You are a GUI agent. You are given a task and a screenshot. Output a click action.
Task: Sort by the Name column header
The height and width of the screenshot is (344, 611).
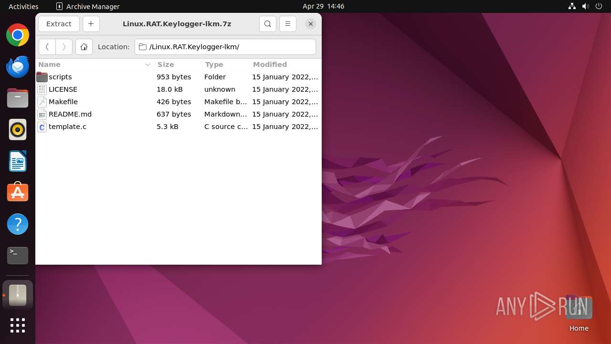point(94,64)
